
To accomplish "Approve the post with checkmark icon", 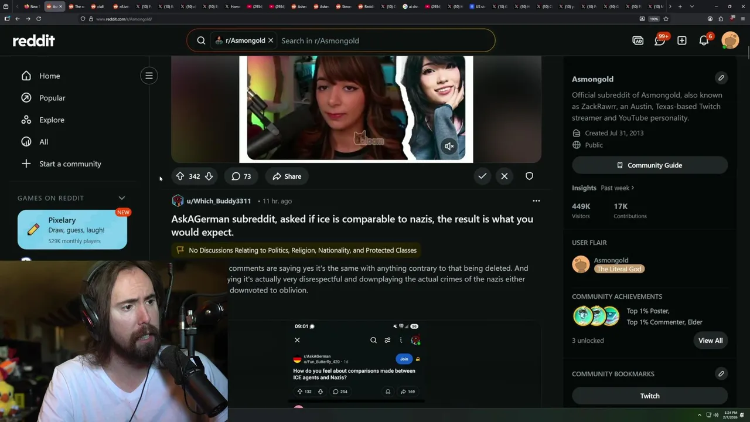I will [x=482, y=176].
